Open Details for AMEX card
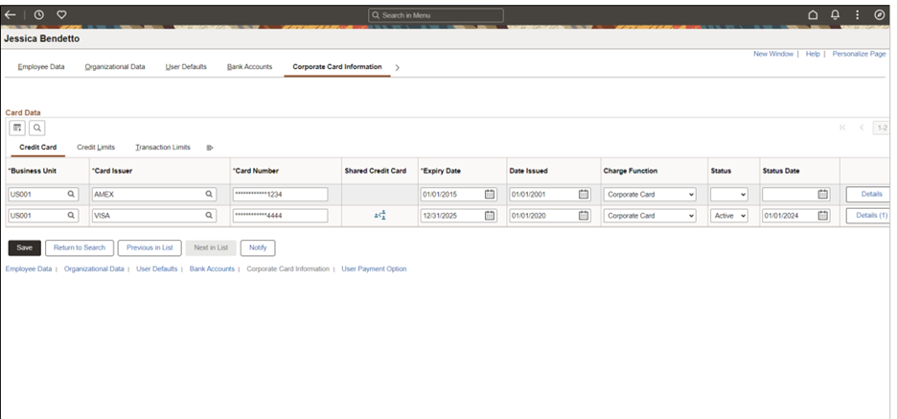Viewport: 897px width, 419px height. pyautogui.click(x=868, y=195)
